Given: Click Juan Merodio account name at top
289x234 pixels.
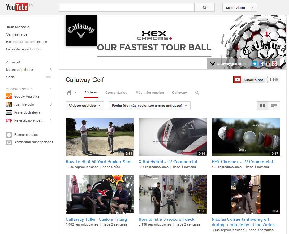Looking at the screenshot, I should (18, 27).
